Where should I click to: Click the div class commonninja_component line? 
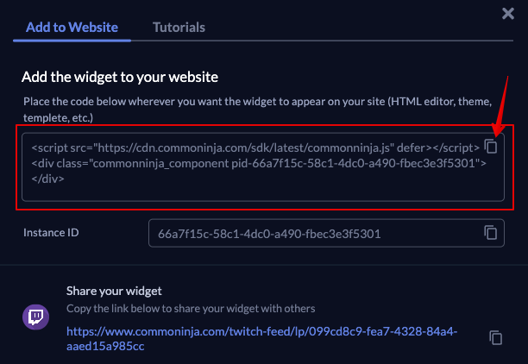pyautogui.click(x=259, y=163)
